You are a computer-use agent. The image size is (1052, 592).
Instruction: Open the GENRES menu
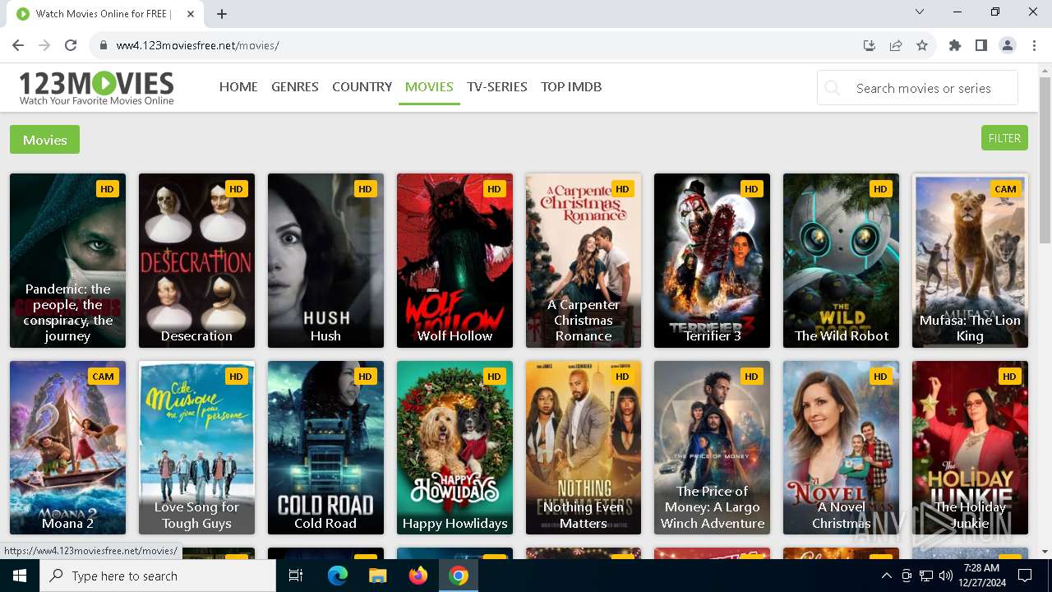coord(295,86)
